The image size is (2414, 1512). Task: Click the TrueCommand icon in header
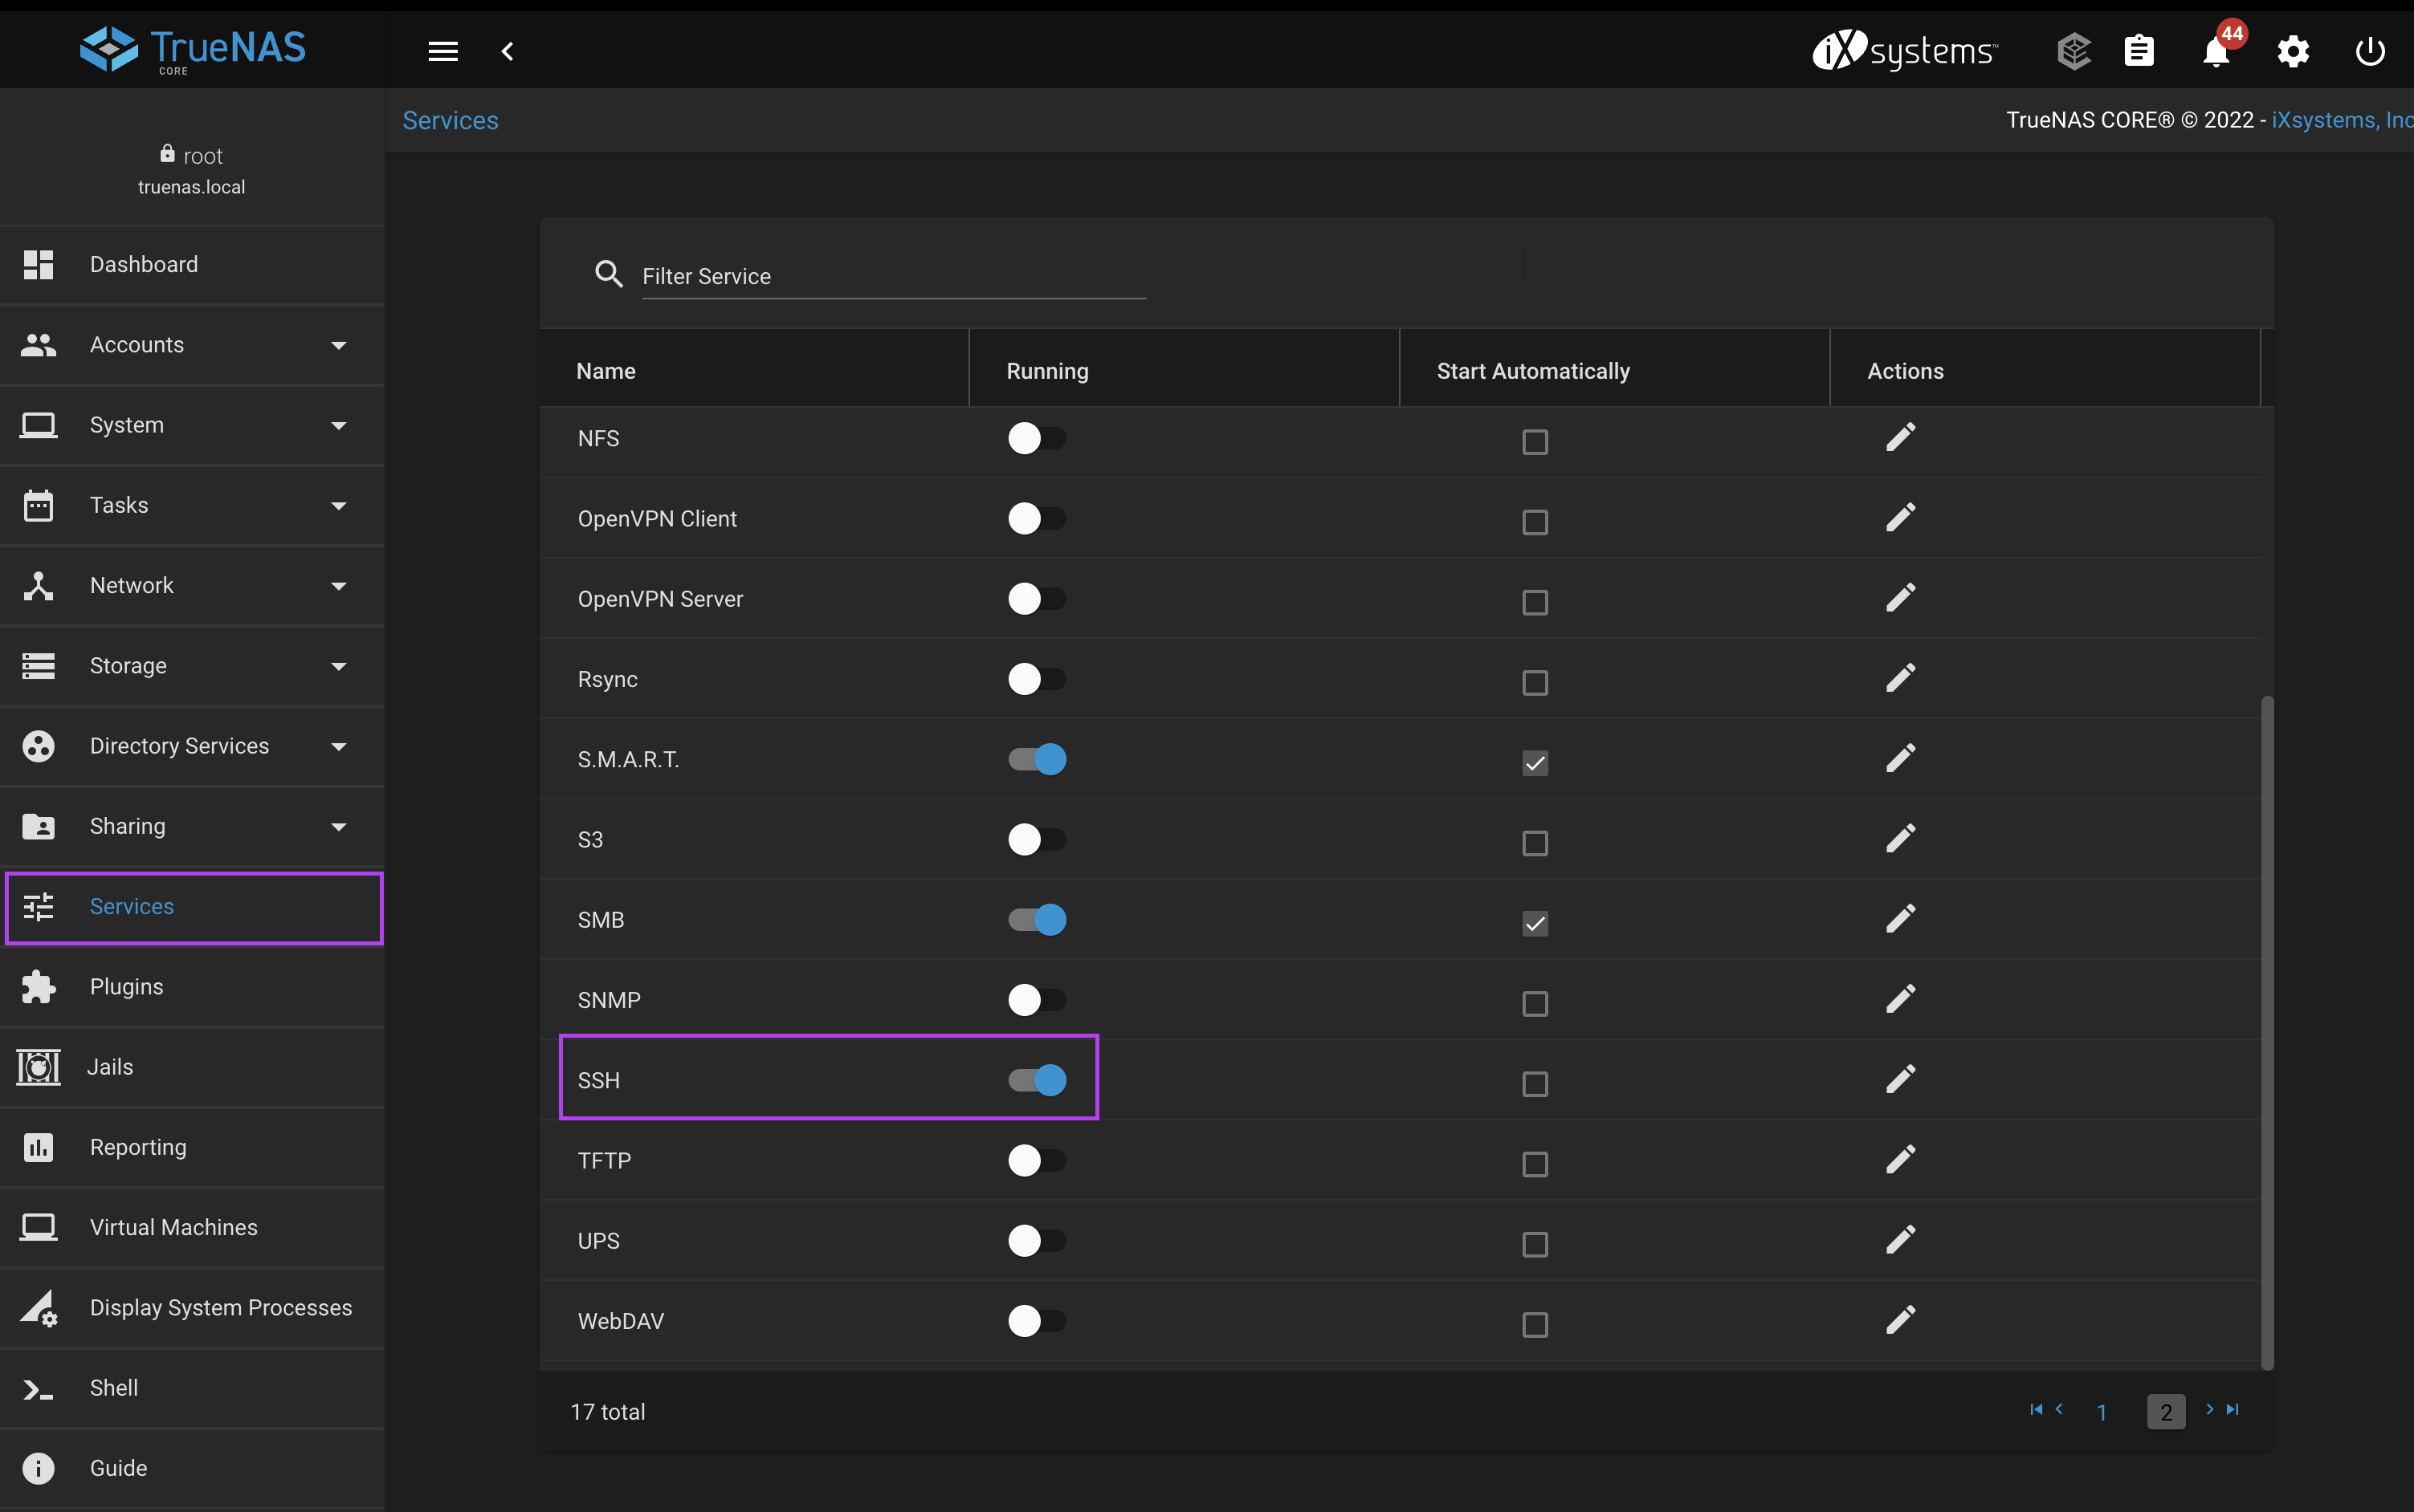(2074, 51)
